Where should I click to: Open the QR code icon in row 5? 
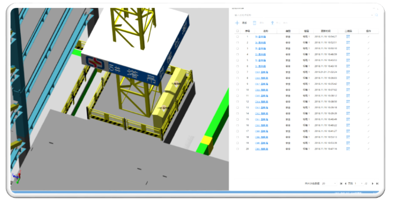click(348, 60)
